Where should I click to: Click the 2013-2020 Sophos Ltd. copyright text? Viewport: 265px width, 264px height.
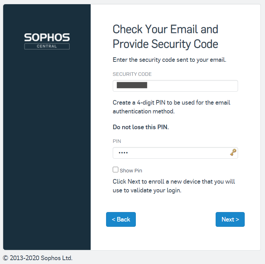[37, 258]
